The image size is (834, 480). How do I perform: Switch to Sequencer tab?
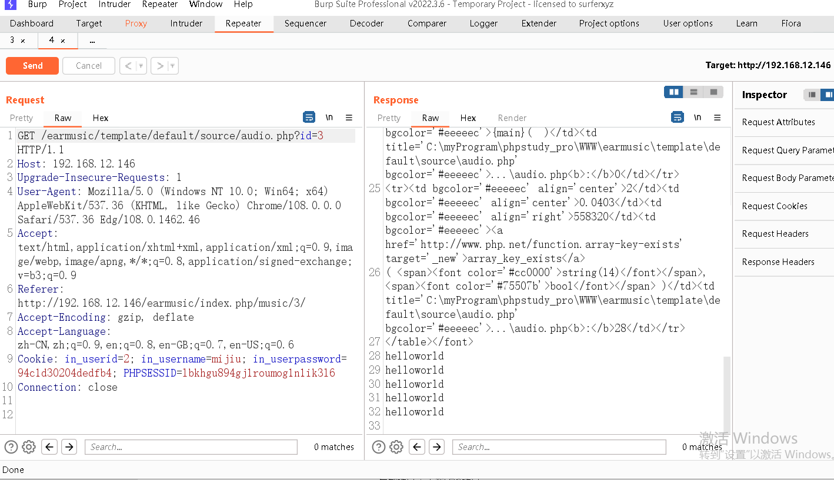tap(305, 24)
